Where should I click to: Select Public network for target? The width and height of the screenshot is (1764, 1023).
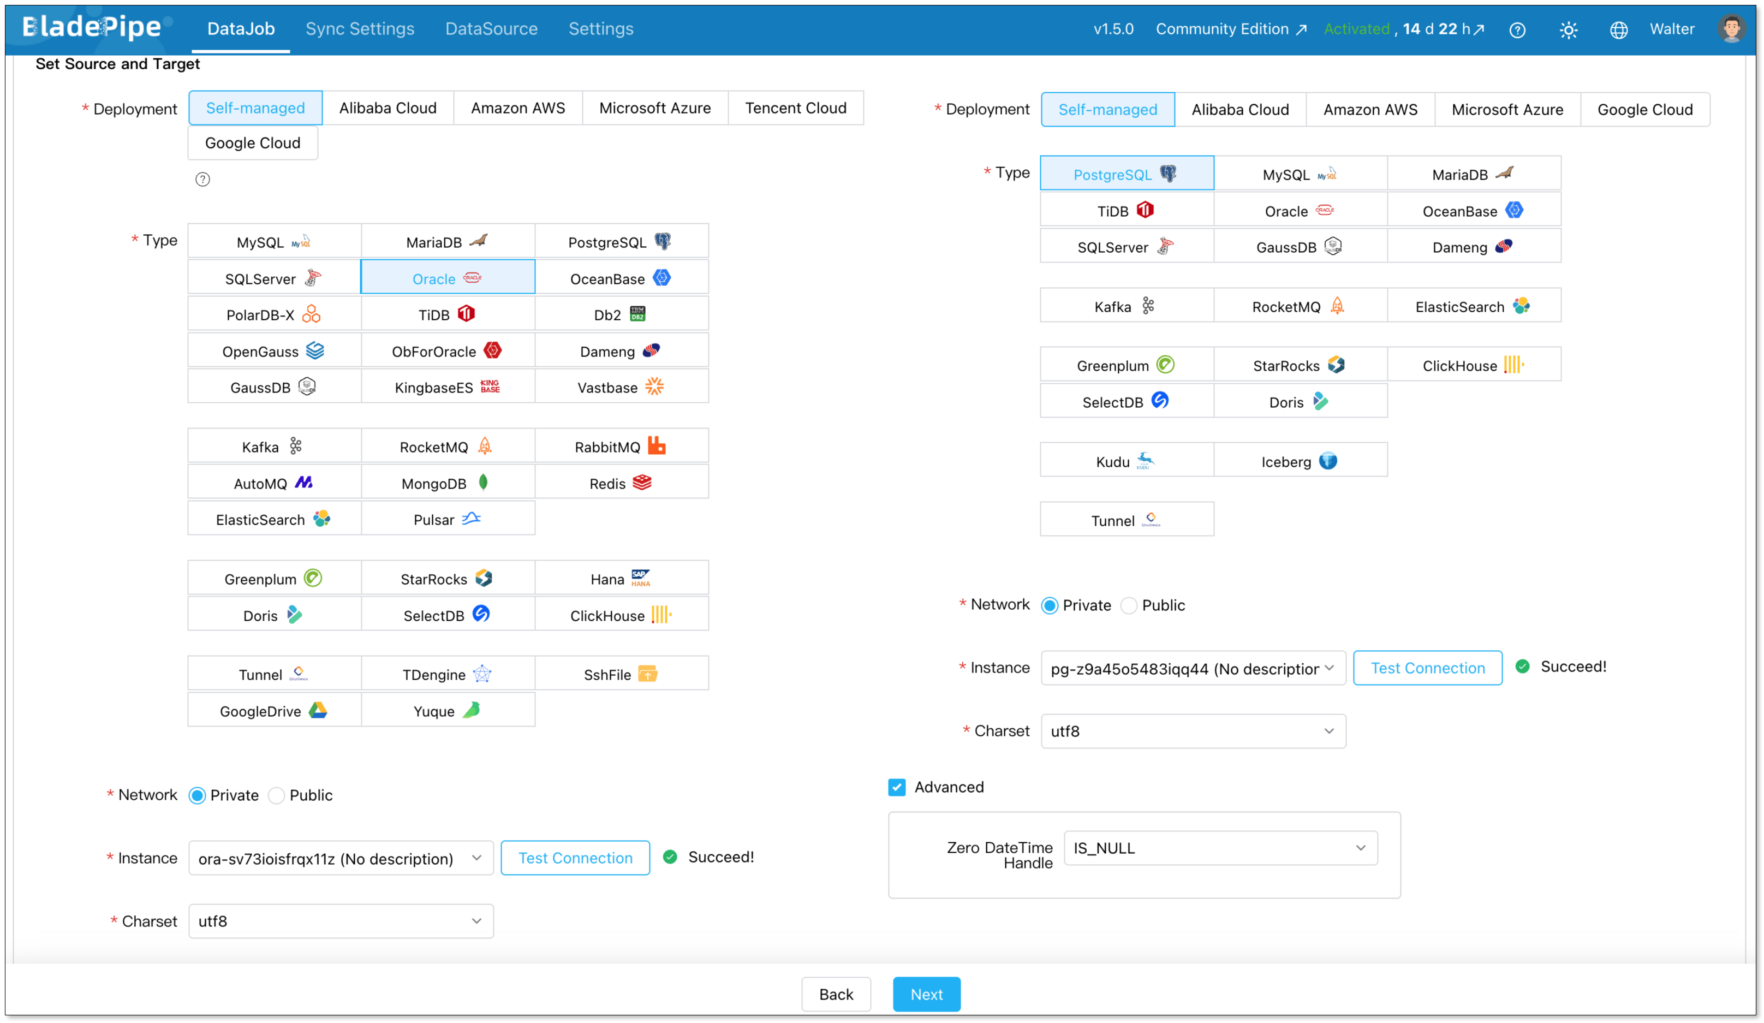point(1129,606)
